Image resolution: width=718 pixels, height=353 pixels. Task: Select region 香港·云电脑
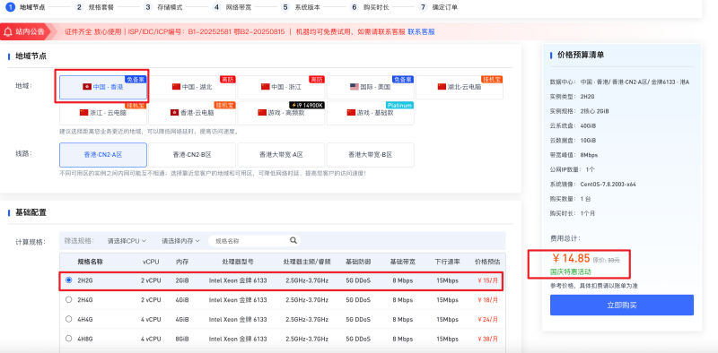pyautogui.click(x=192, y=113)
